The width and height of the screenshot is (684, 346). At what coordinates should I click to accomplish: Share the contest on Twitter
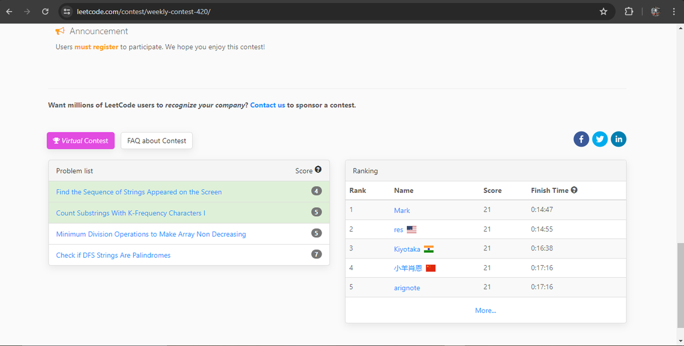pos(600,139)
